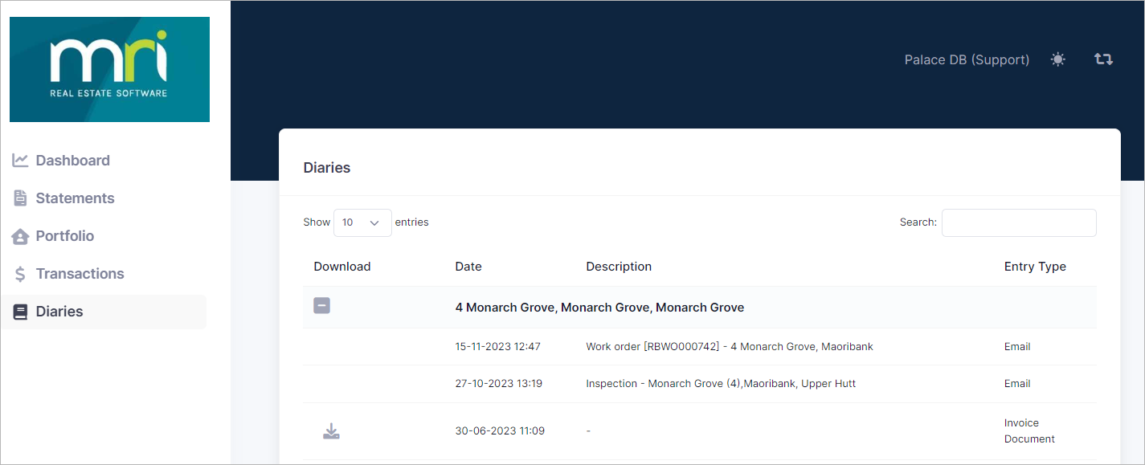
Task: Click the Dashboard chart icon in the sidebar
Action: pyautogui.click(x=20, y=161)
